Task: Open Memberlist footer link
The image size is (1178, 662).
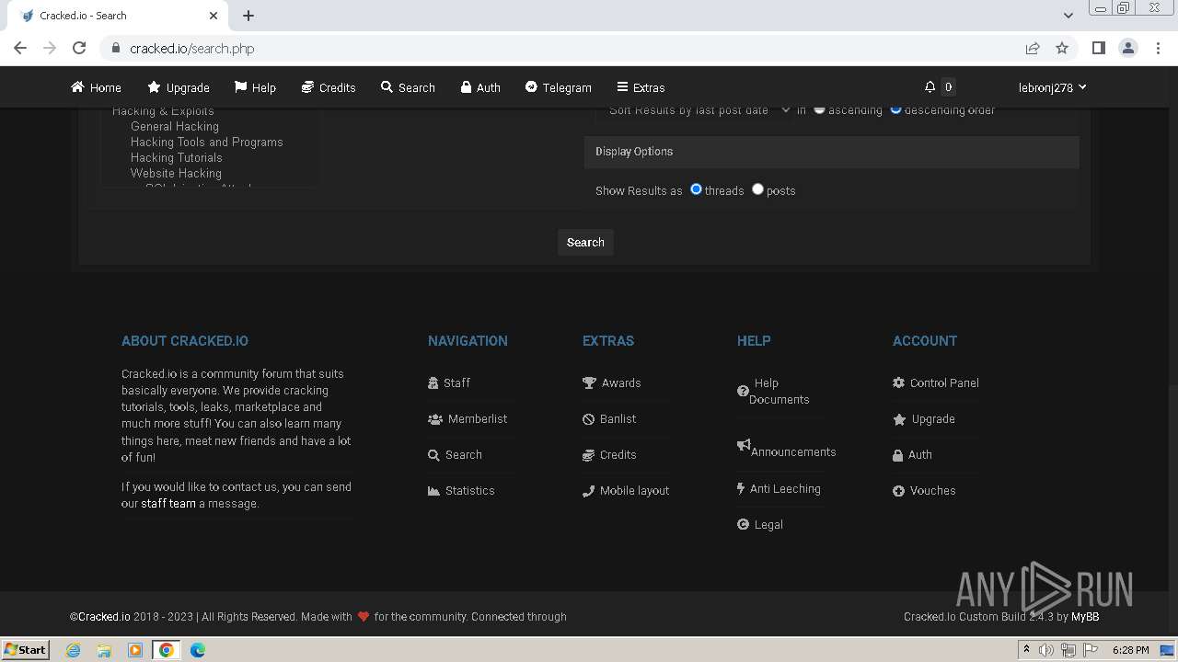Action: [x=478, y=418]
